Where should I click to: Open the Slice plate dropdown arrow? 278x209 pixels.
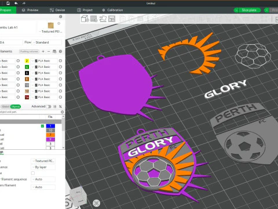coord(236,10)
